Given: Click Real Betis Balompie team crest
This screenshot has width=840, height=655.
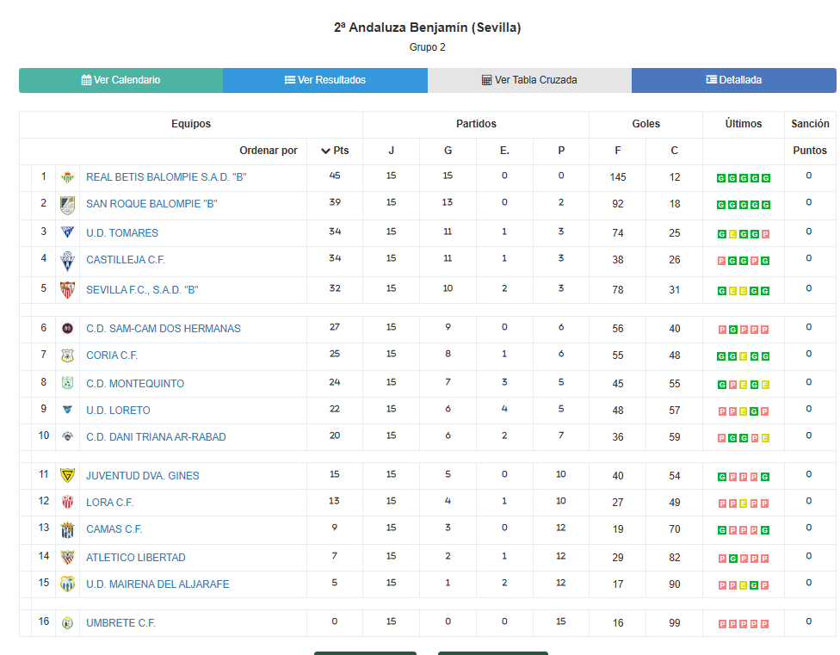Looking at the screenshot, I should pos(67,177).
